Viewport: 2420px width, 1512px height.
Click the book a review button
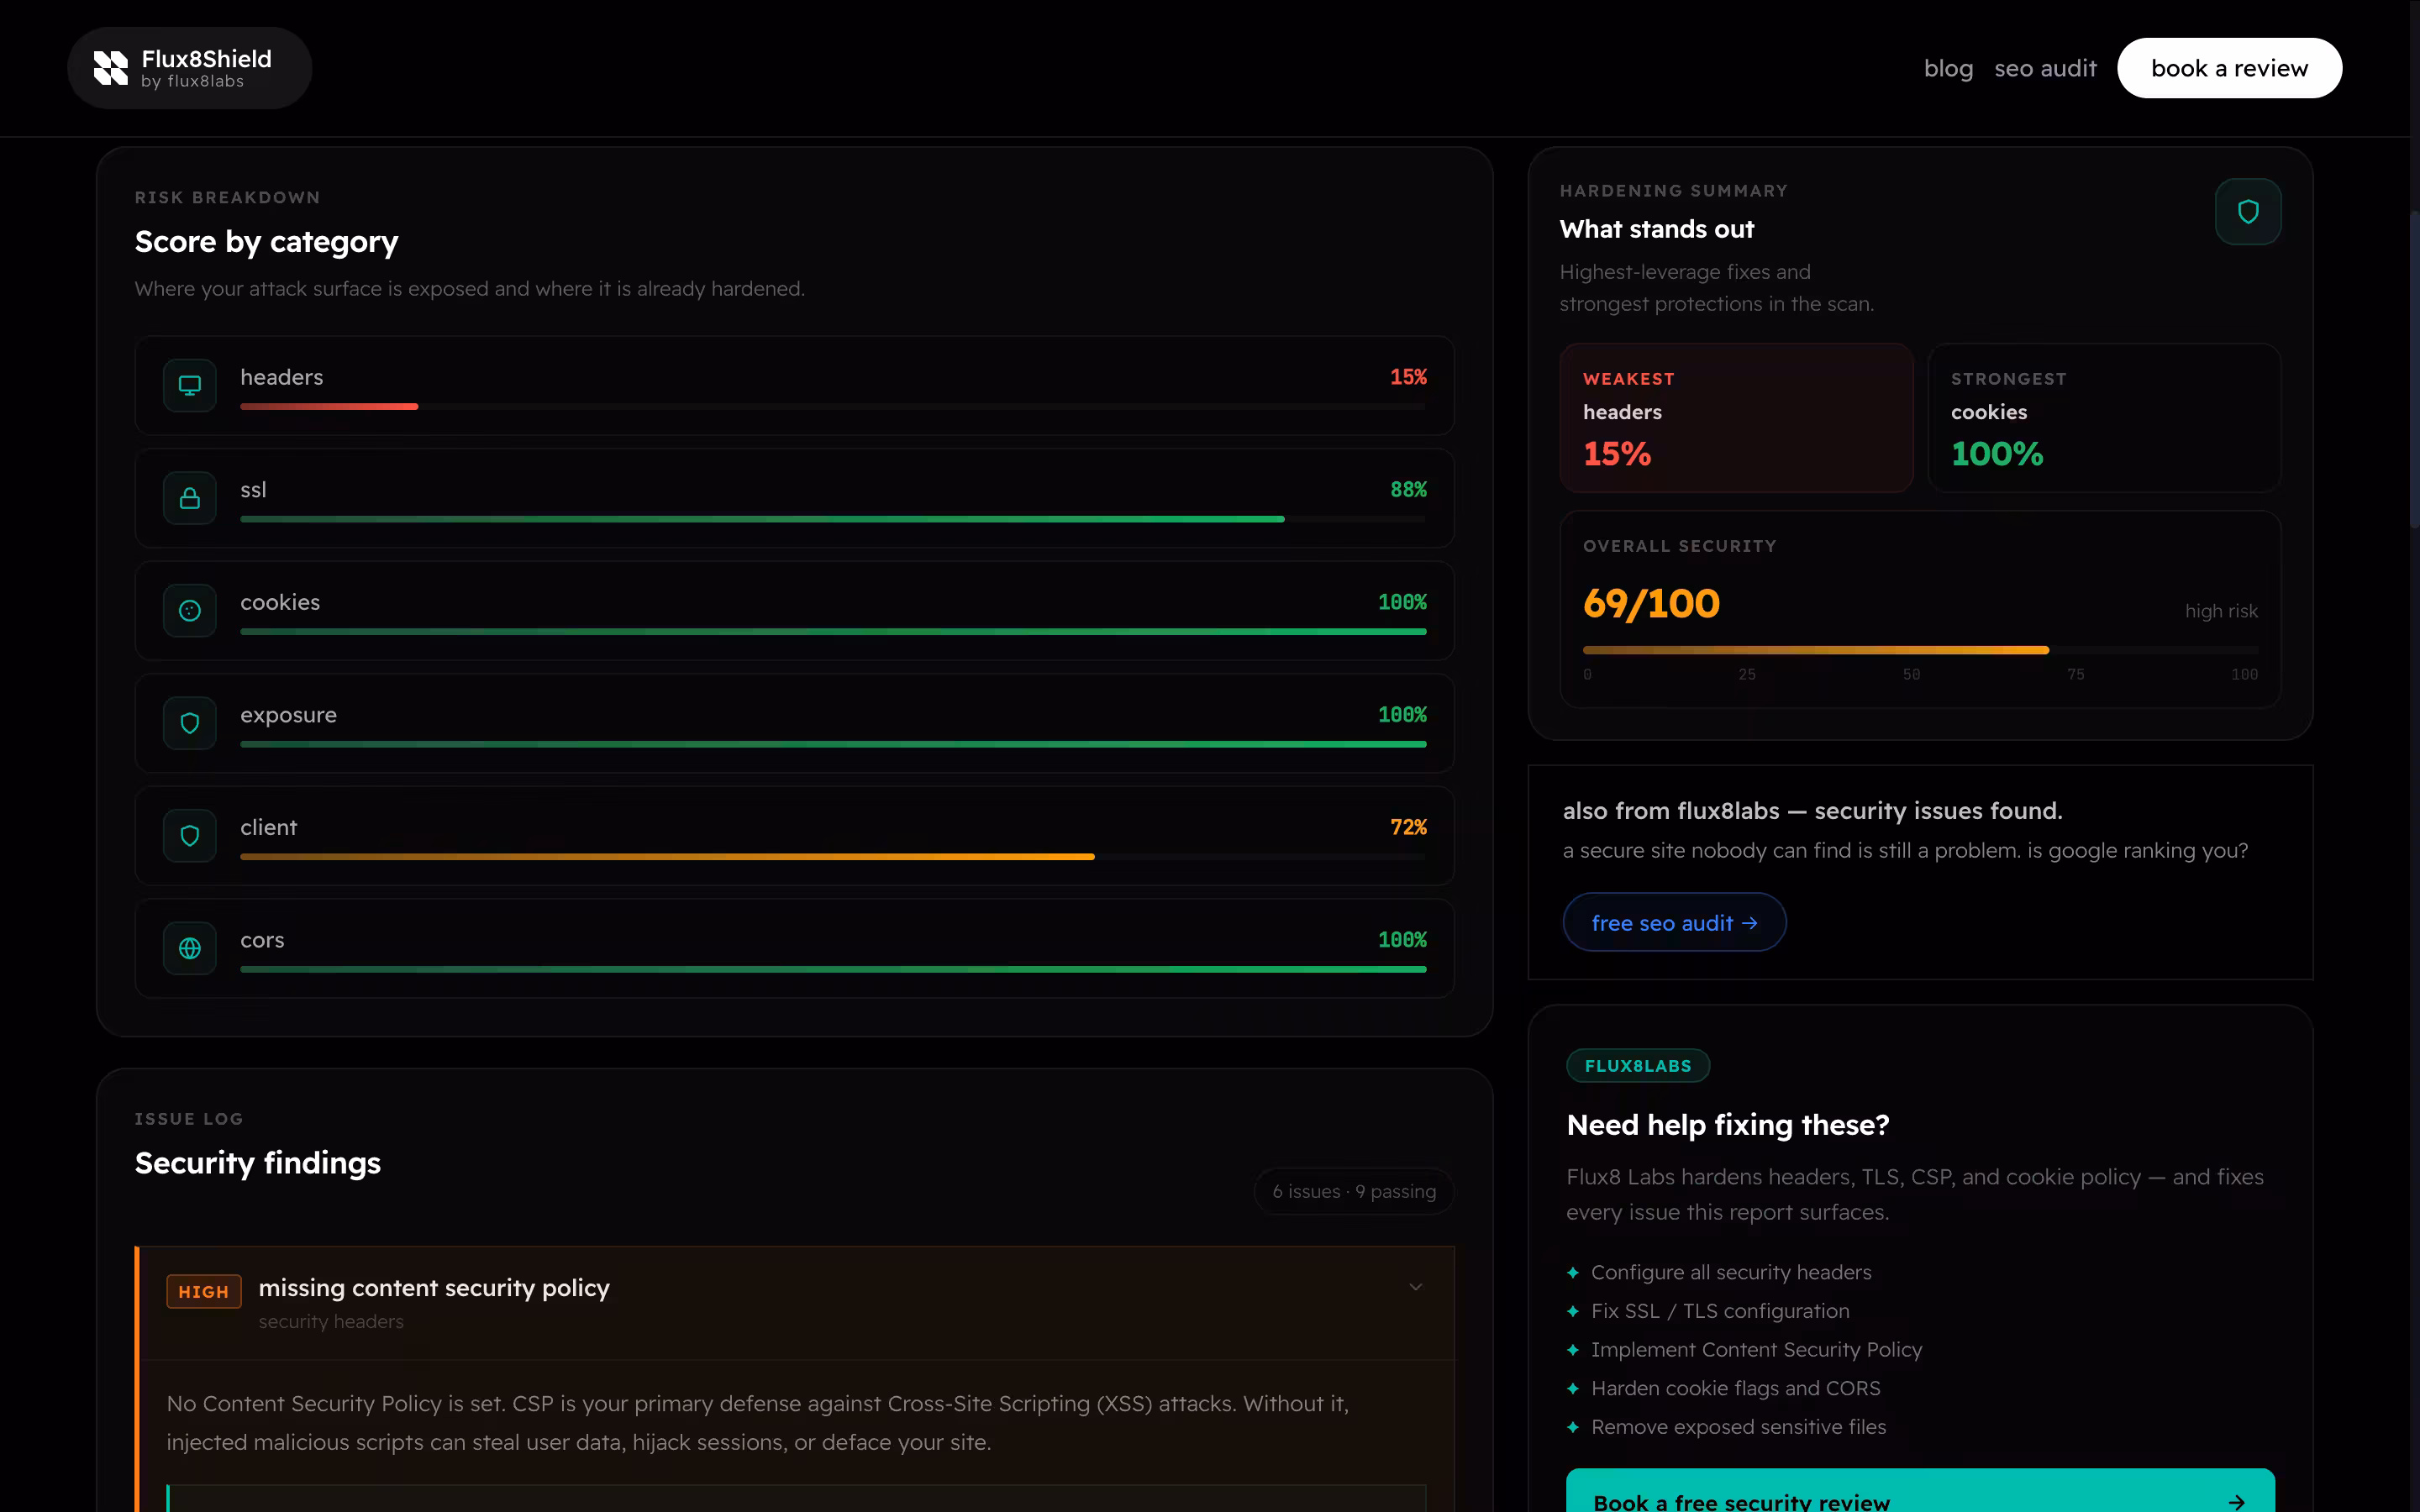[2229, 68]
